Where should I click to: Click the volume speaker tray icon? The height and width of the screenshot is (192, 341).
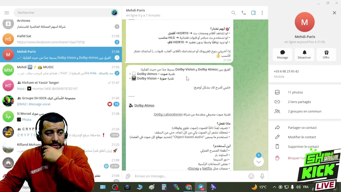pyautogui.click(x=298, y=187)
